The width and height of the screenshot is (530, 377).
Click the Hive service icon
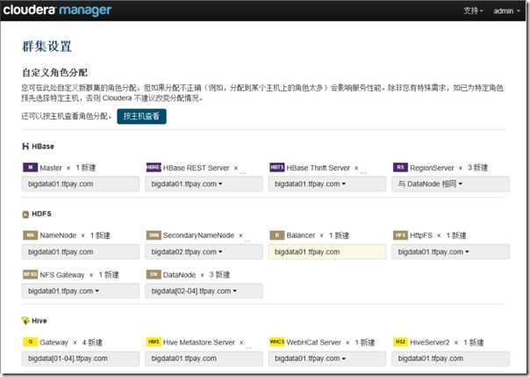click(25, 321)
